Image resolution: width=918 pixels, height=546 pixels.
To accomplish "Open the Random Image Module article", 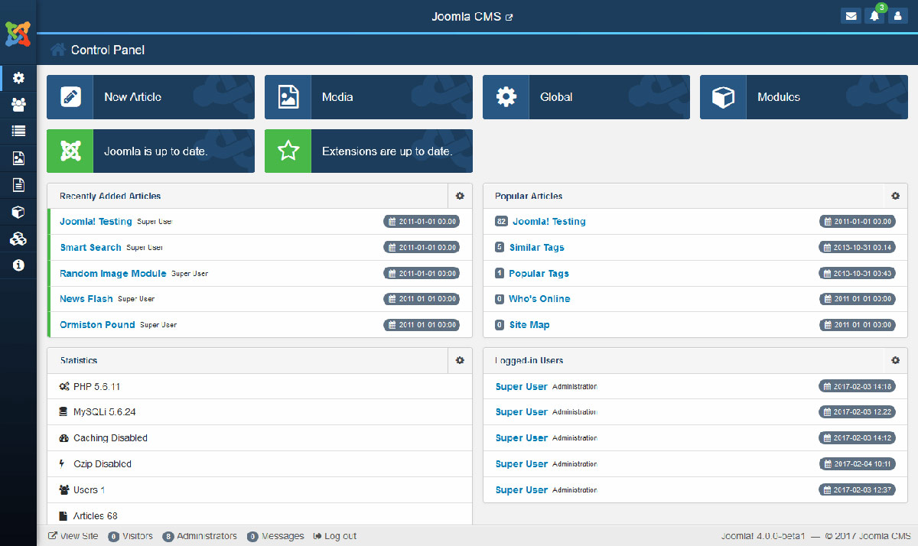I will pos(113,274).
